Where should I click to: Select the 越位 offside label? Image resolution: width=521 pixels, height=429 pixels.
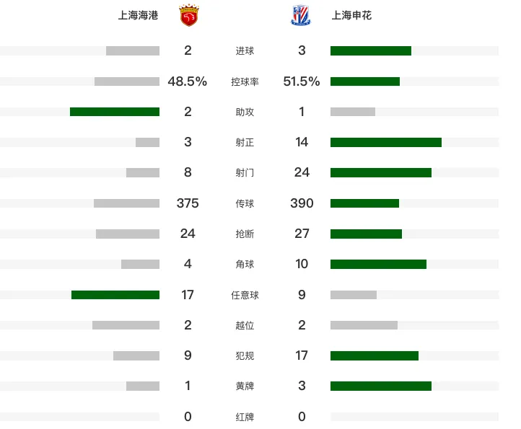click(245, 325)
